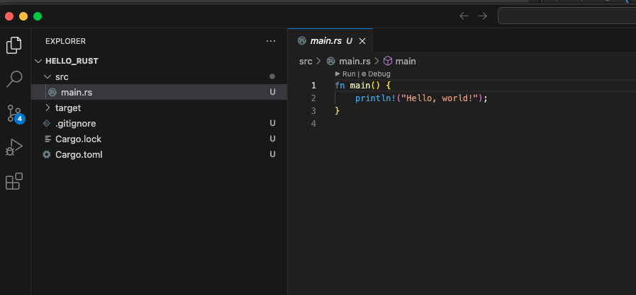
Task: Select the main.rs editor tab
Action: pyautogui.click(x=330, y=41)
